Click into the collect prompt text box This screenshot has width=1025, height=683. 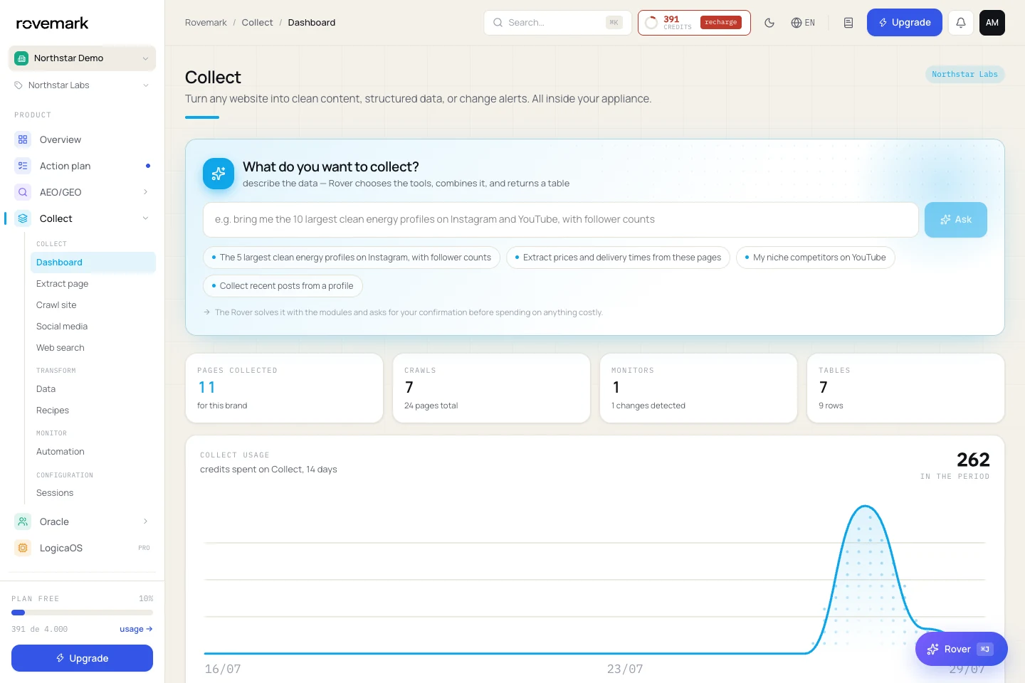coord(561,220)
